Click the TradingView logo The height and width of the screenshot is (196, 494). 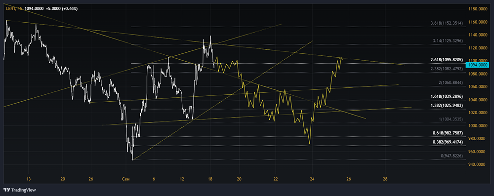click(20, 190)
